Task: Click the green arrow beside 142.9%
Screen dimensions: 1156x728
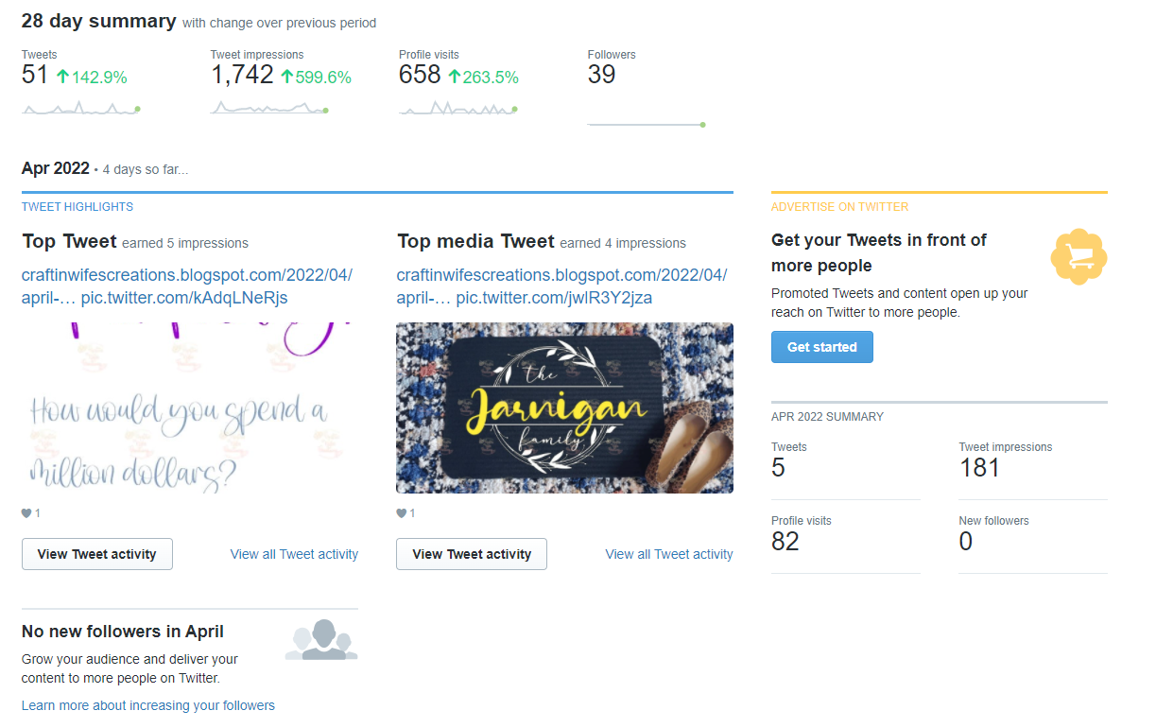Action: pyautogui.click(x=63, y=78)
